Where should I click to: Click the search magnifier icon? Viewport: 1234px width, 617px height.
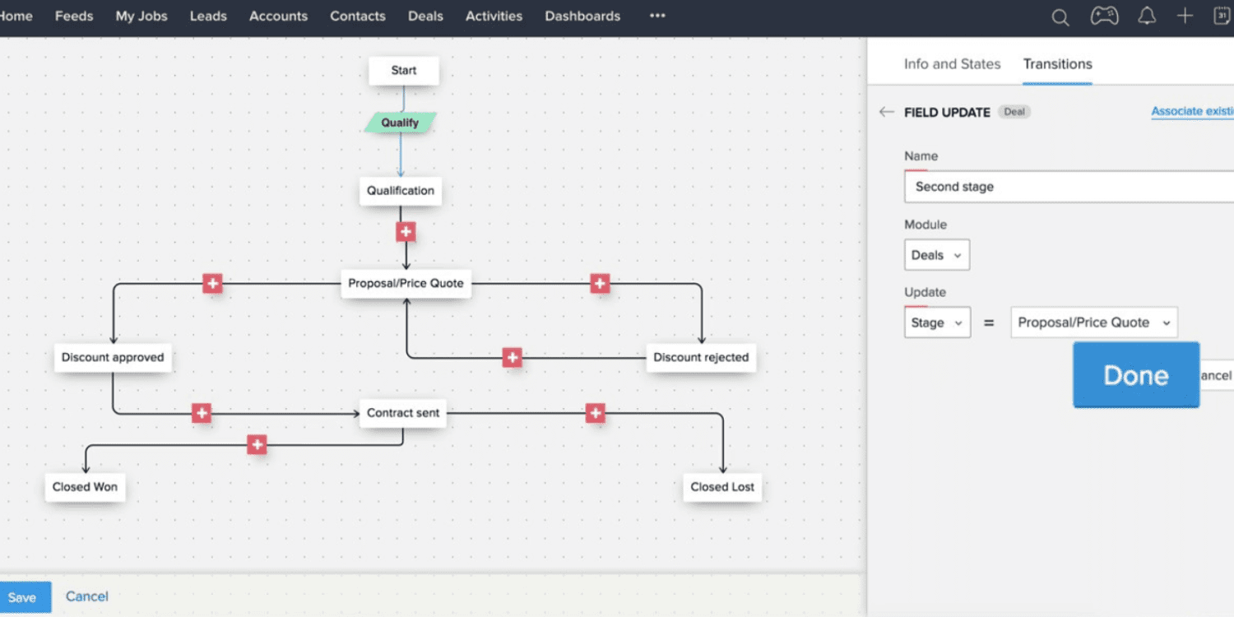tap(1060, 17)
